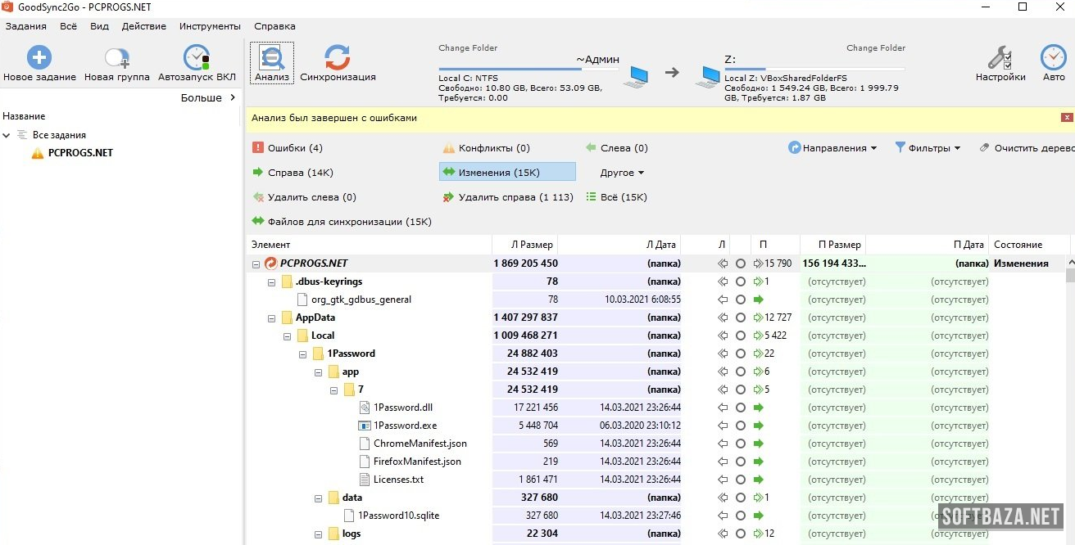Select PCPROGS.NET job in left panel
The image size is (1075, 545).
click(x=80, y=153)
